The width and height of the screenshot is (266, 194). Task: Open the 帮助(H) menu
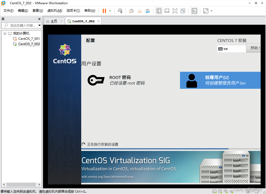point(90,11)
